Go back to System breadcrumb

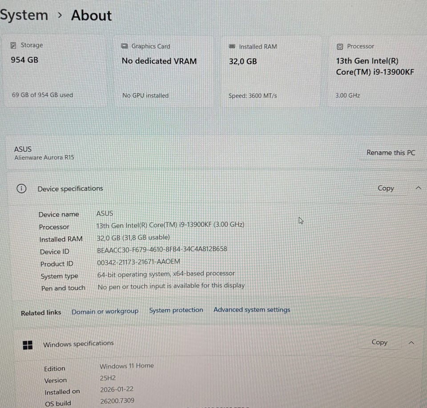click(24, 15)
